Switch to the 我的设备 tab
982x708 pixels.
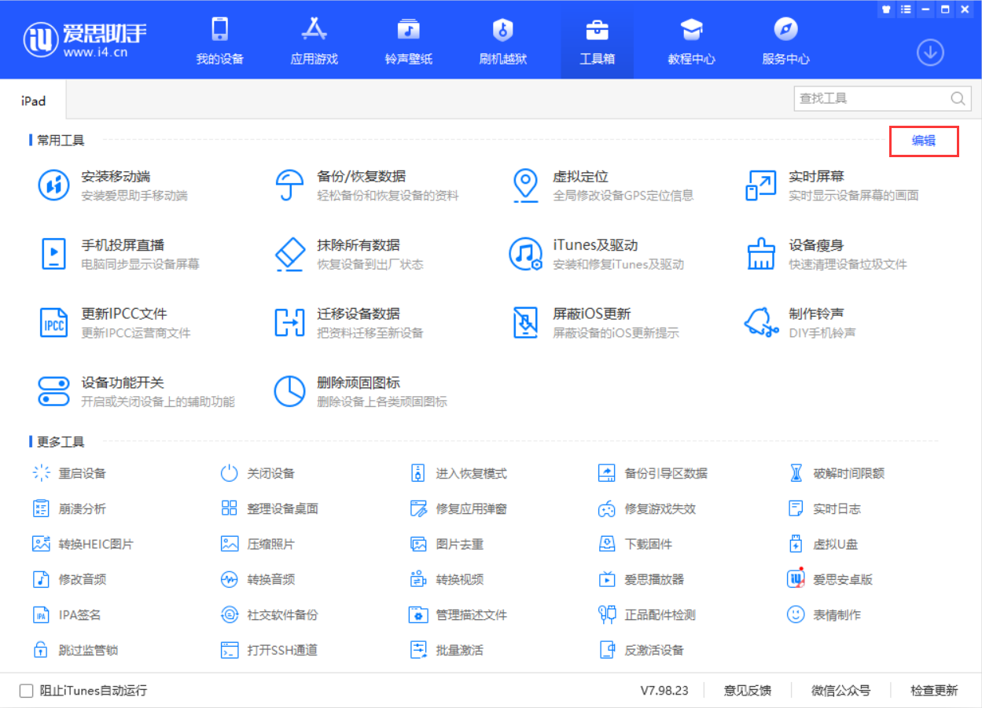[x=219, y=39]
